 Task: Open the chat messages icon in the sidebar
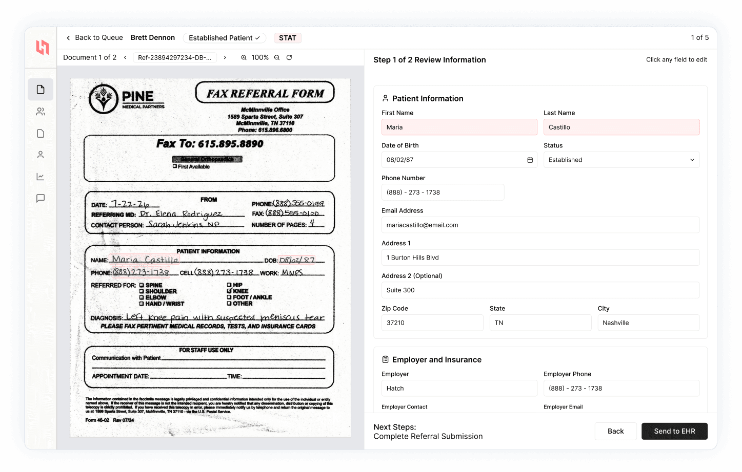coord(41,198)
